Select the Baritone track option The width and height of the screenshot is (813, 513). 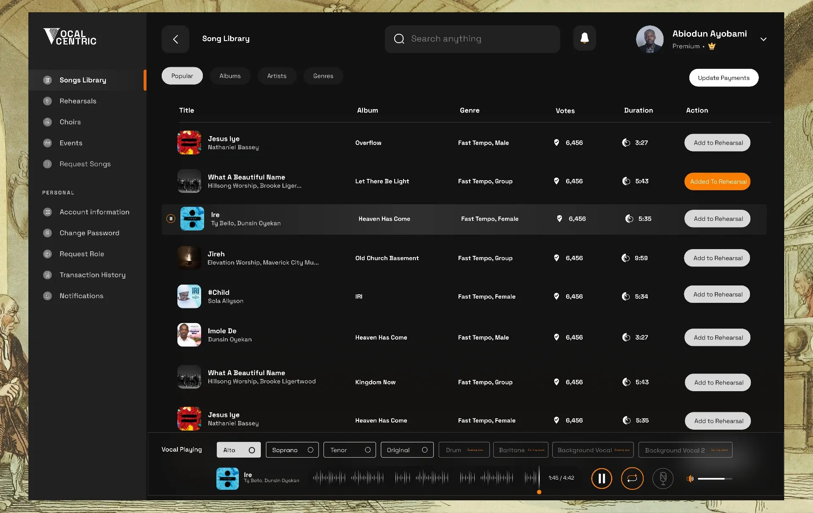coord(521,450)
